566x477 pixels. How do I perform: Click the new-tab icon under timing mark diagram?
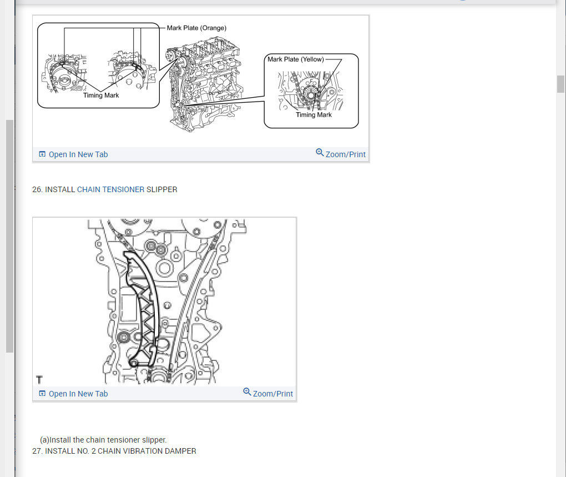[x=42, y=154]
